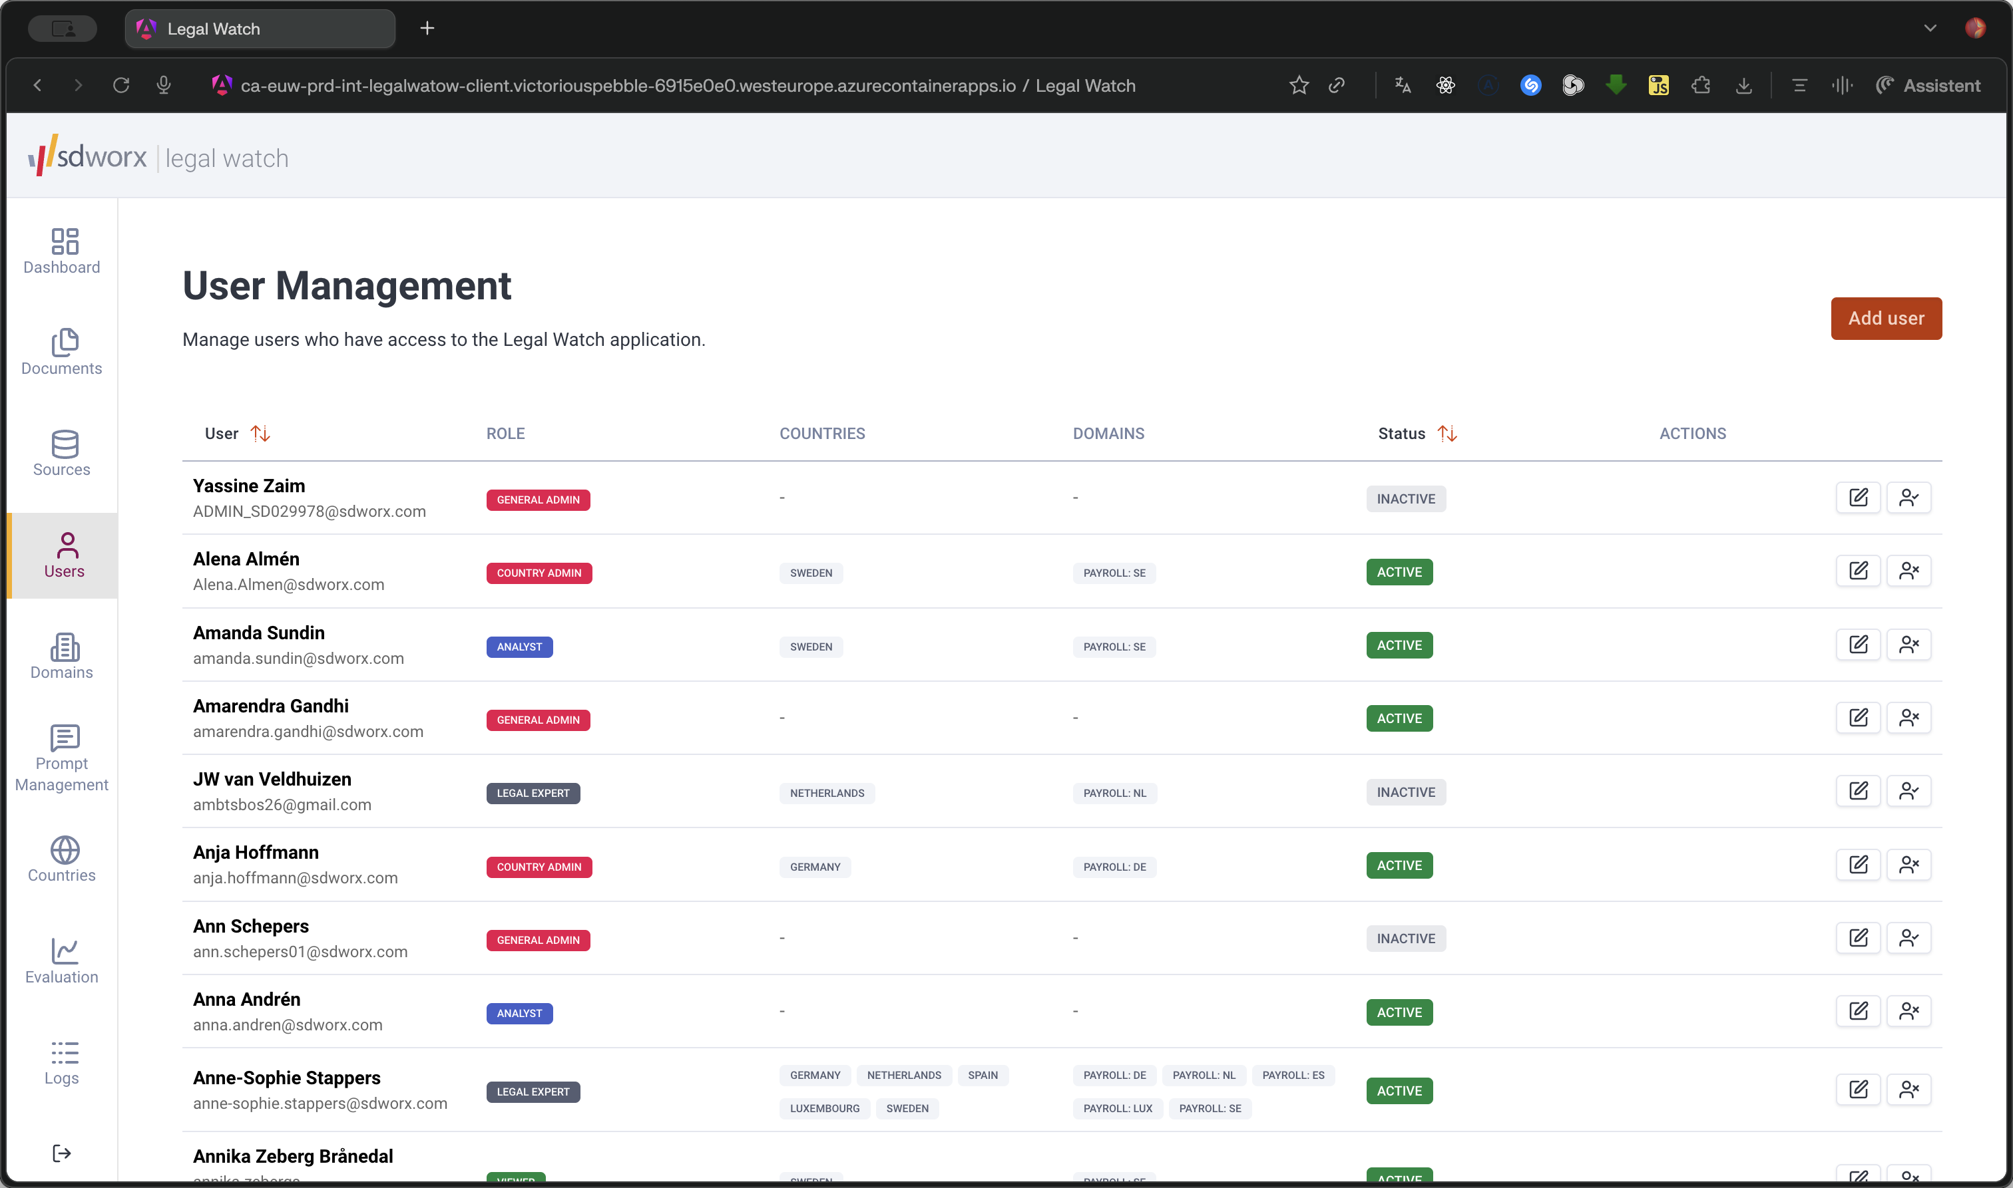Edit user Yassine Zaim
The height and width of the screenshot is (1188, 2013).
1859,498
